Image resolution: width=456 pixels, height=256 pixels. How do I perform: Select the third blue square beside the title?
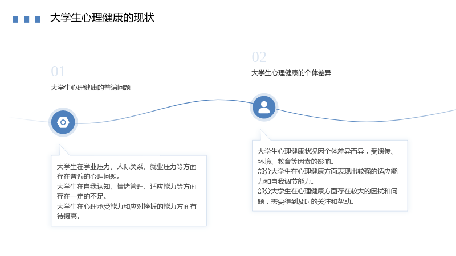[x=38, y=19]
